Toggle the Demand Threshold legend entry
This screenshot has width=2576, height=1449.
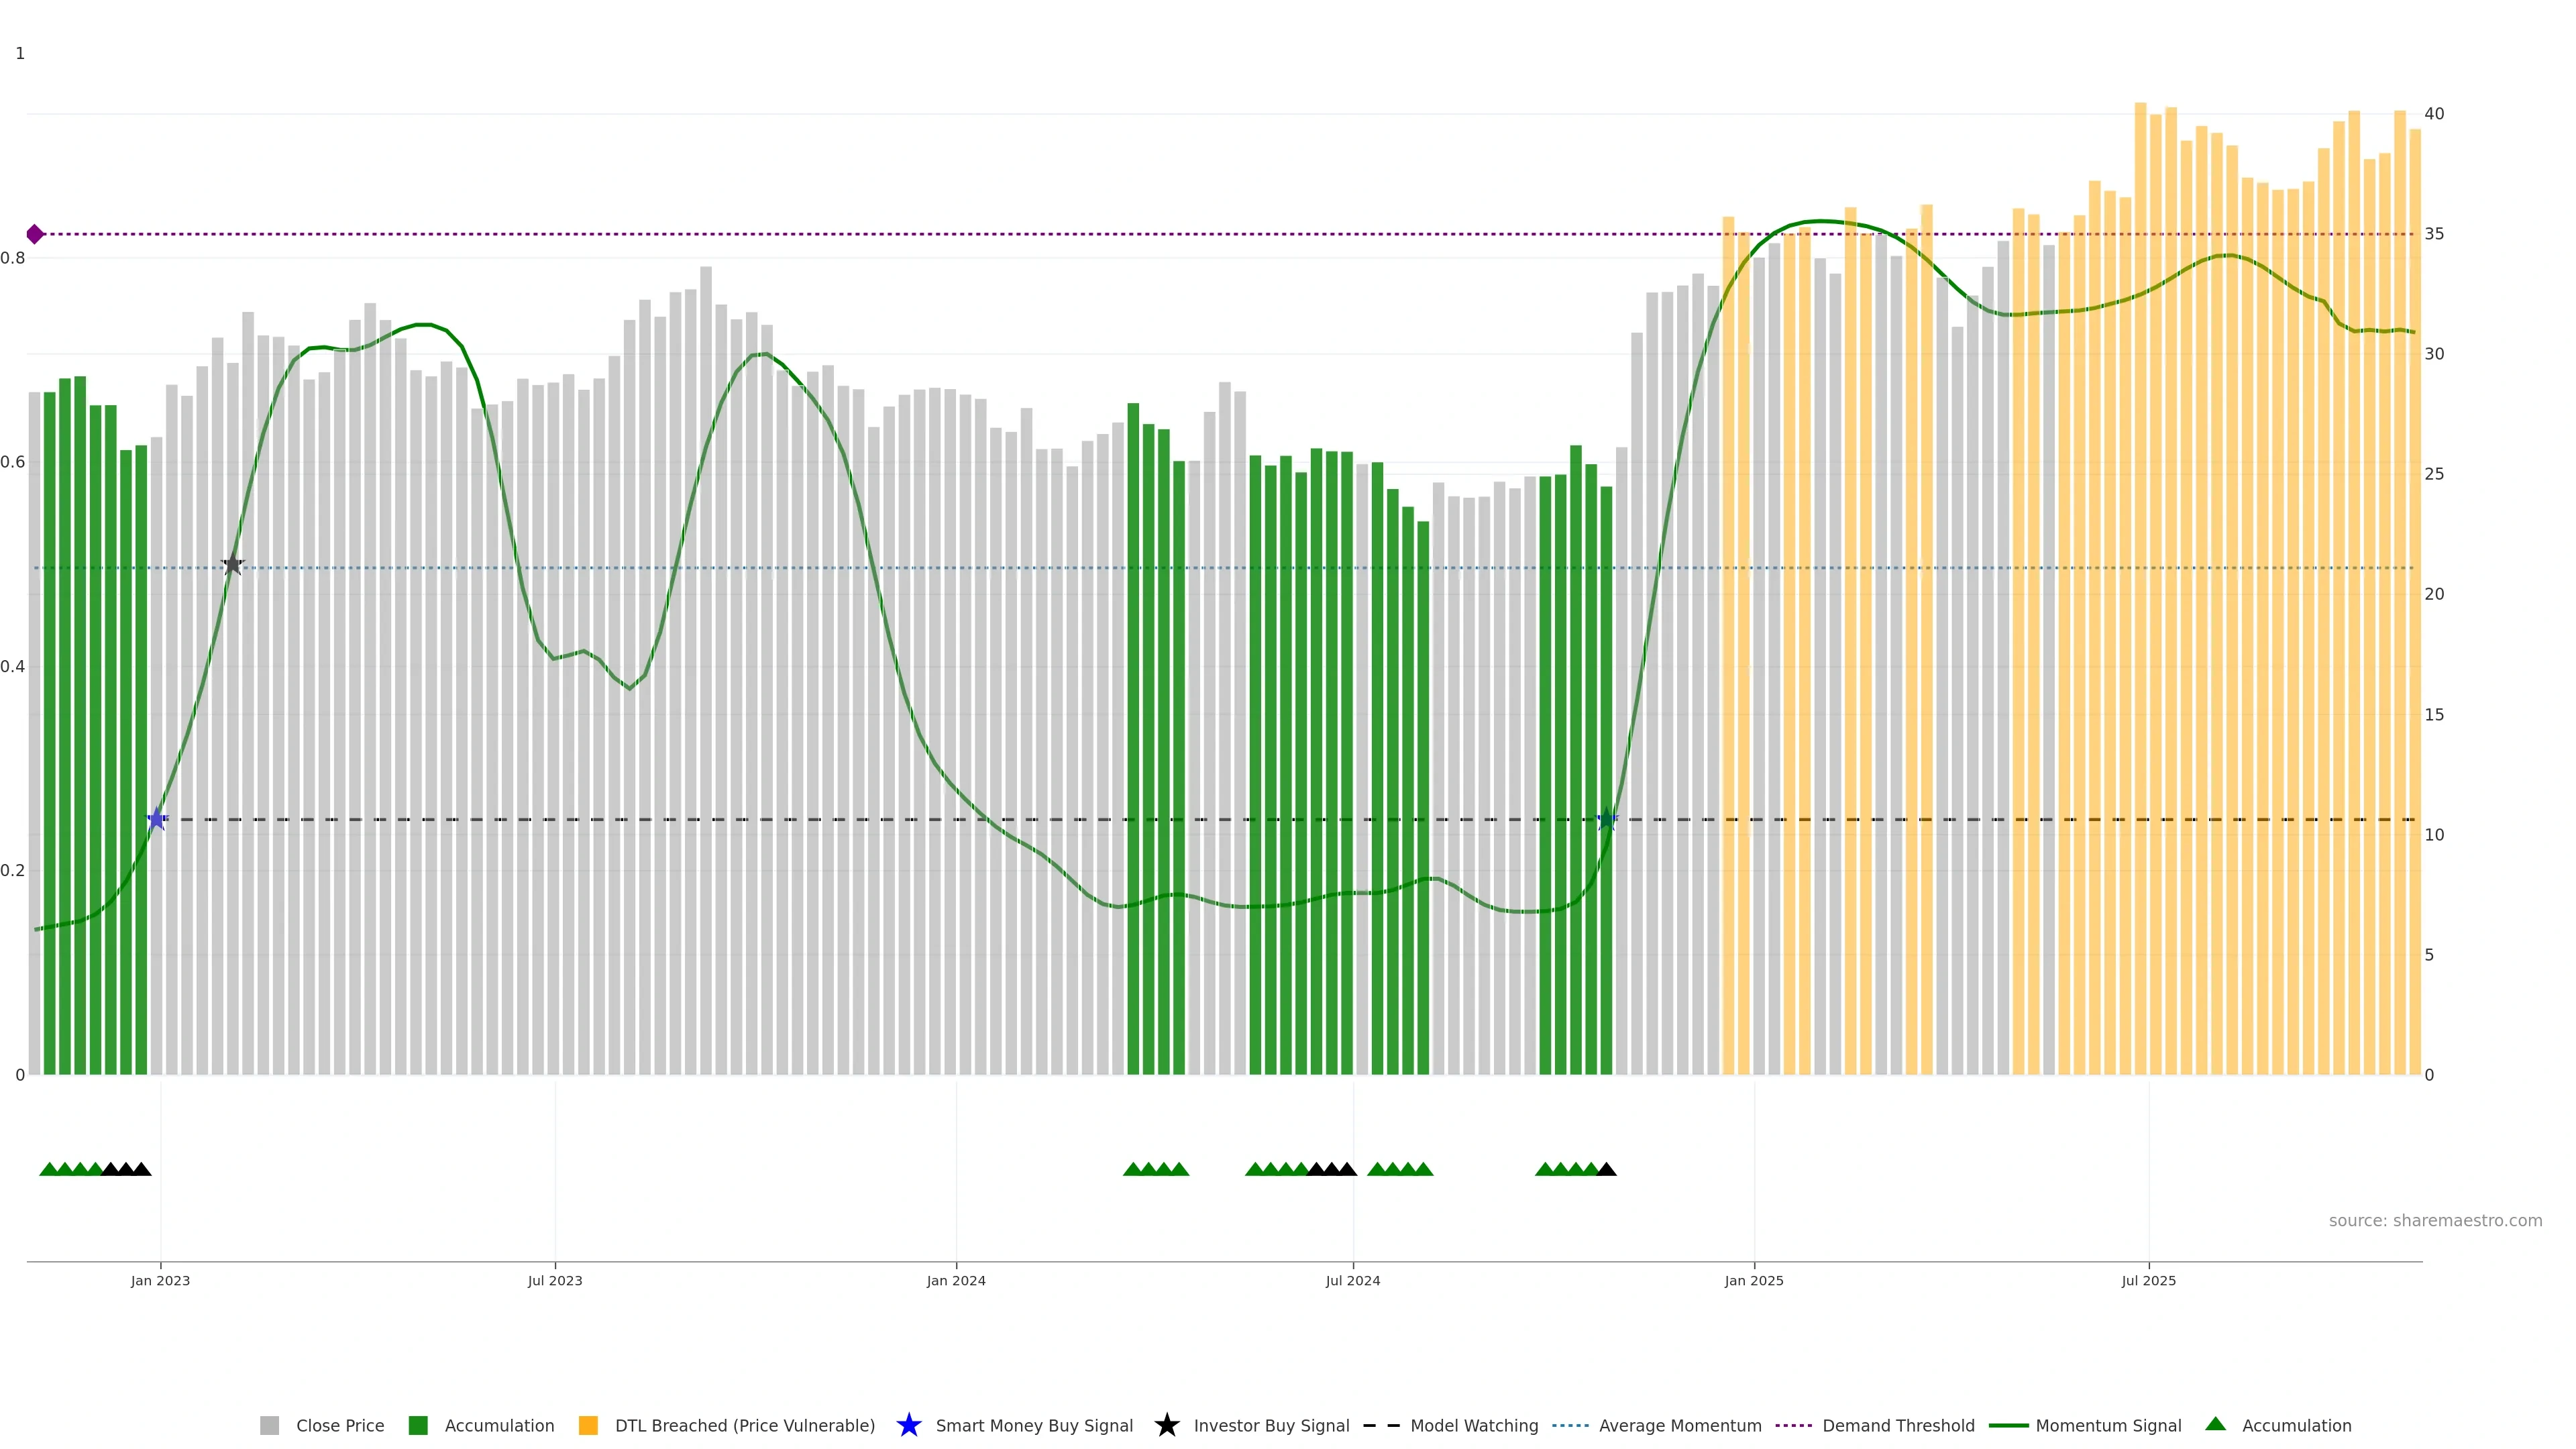(1793, 1426)
